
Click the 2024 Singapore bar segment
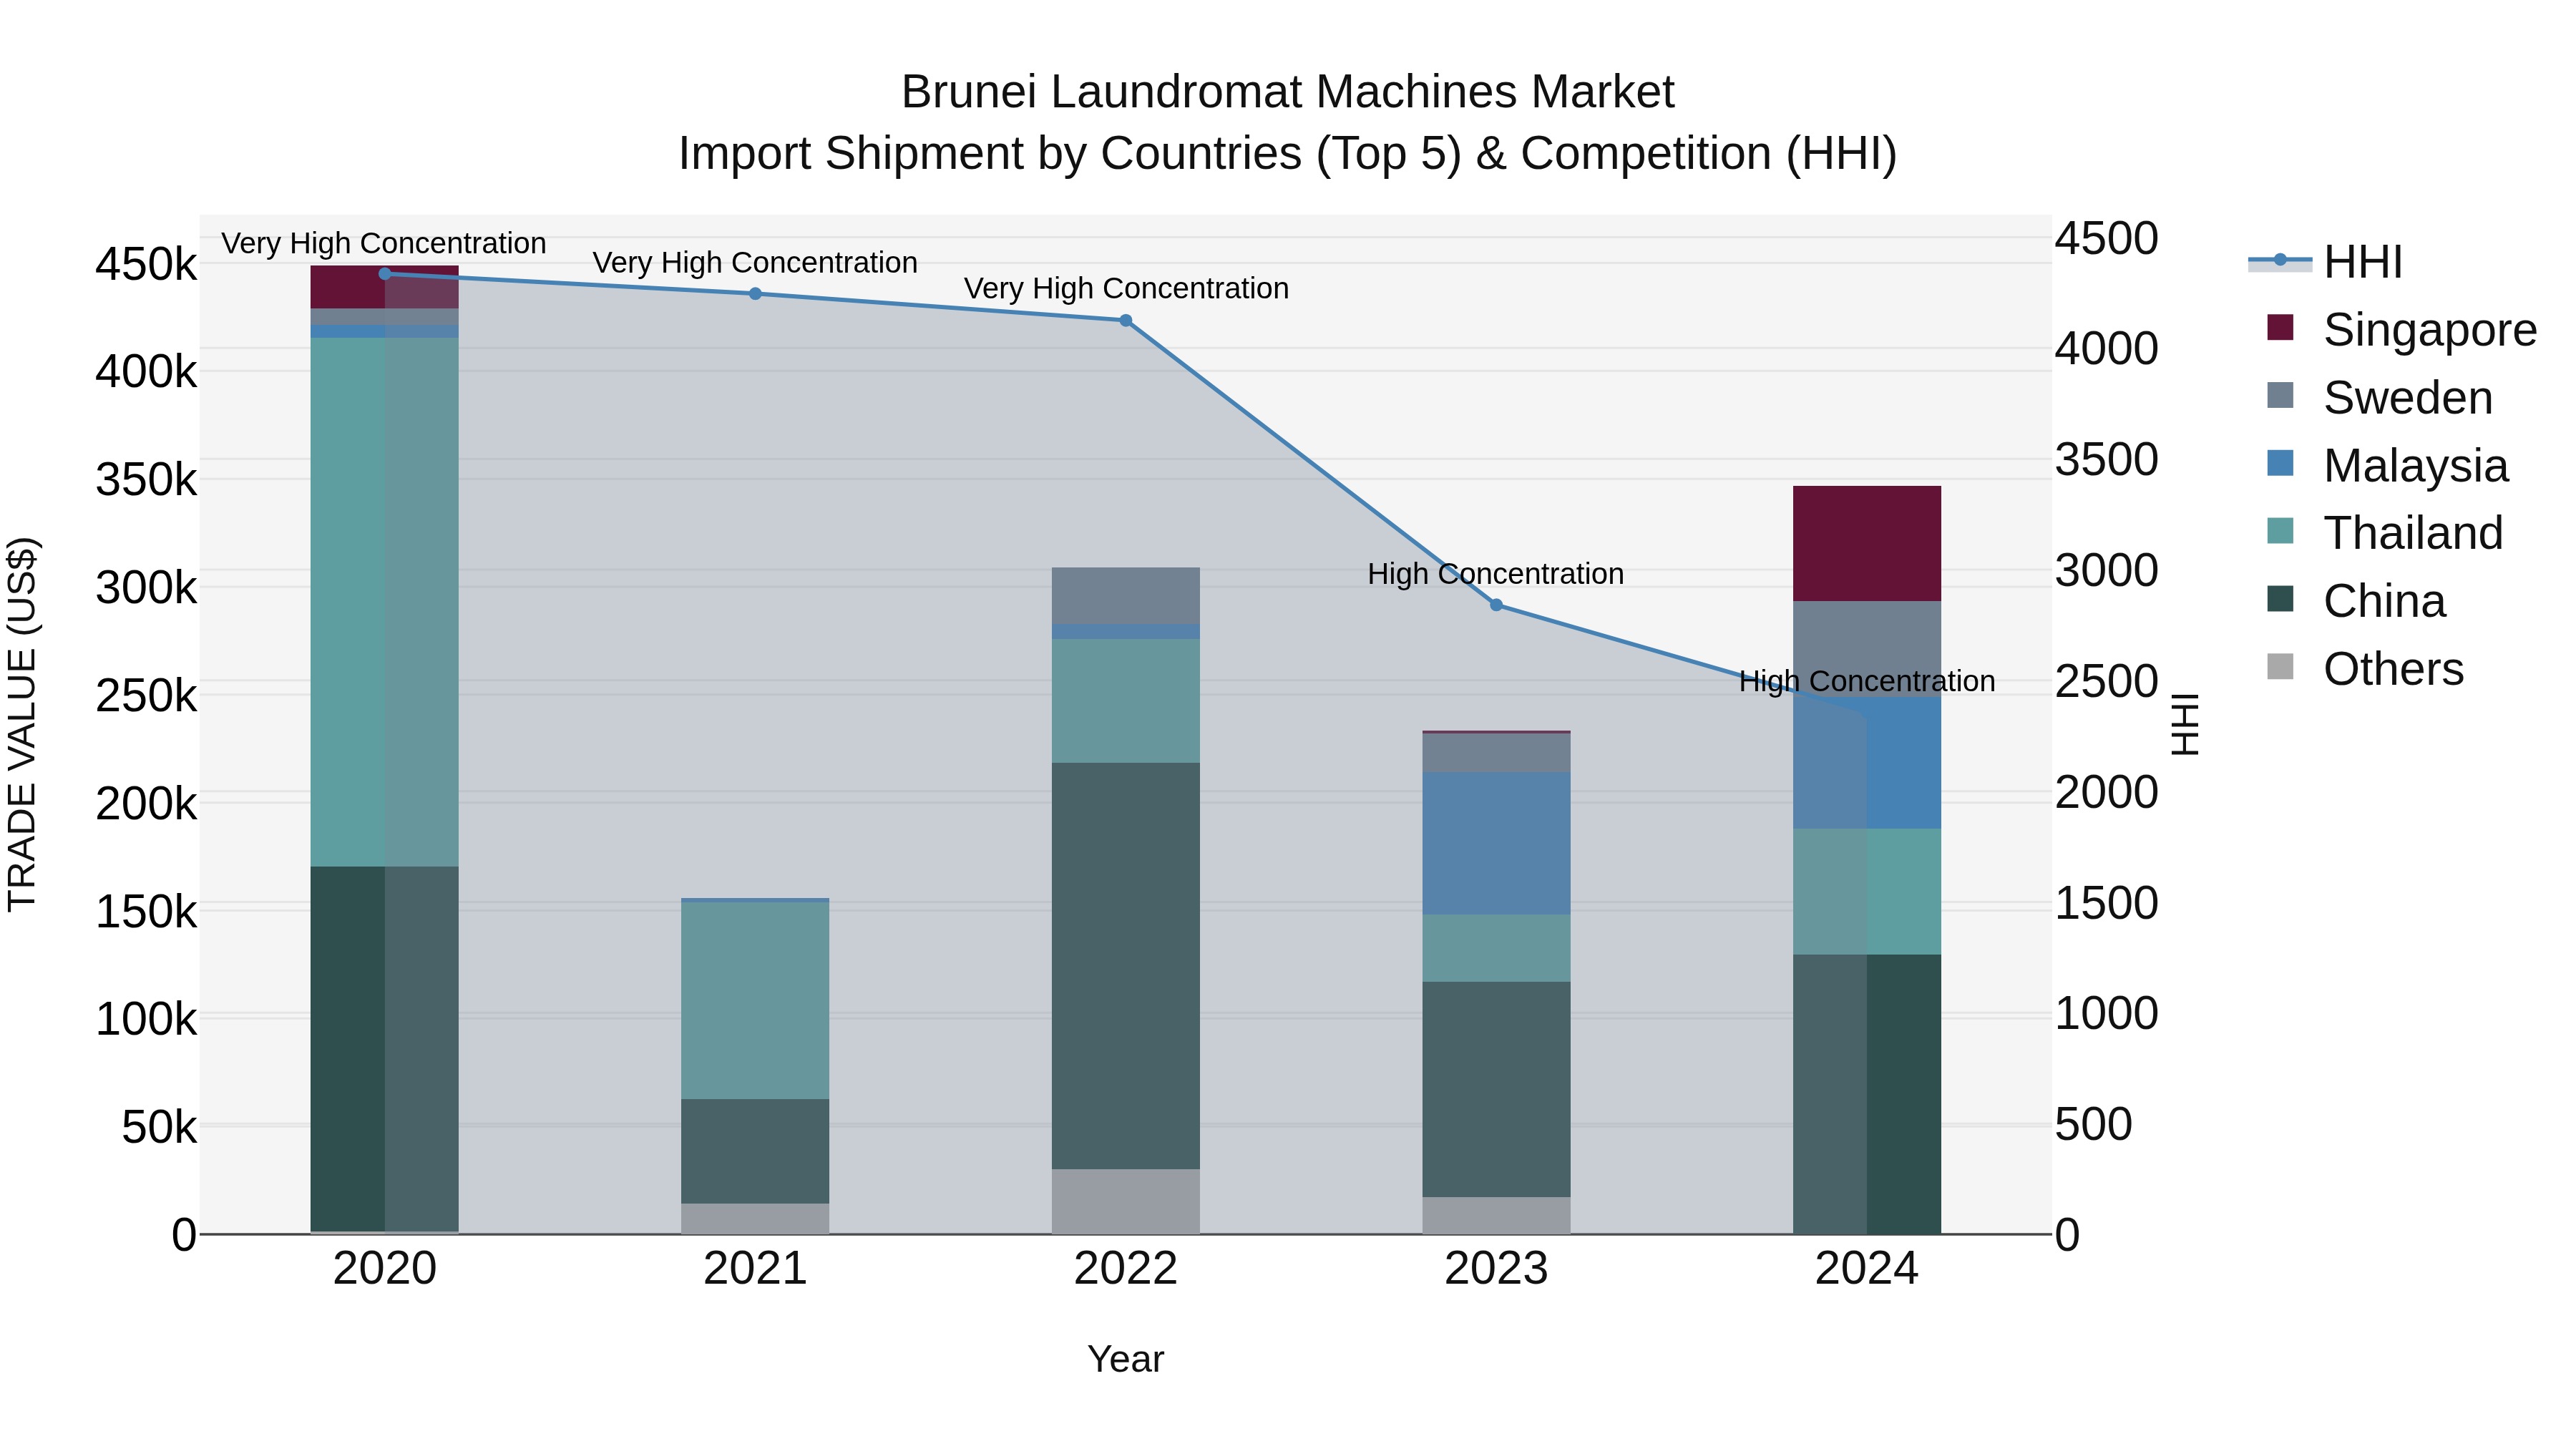pyautogui.click(x=1867, y=544)
